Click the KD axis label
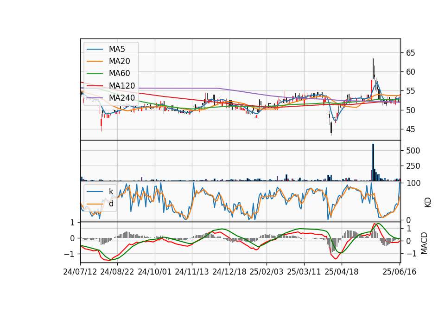Viewport: 445px width, 320px height. tap(427, 203)
